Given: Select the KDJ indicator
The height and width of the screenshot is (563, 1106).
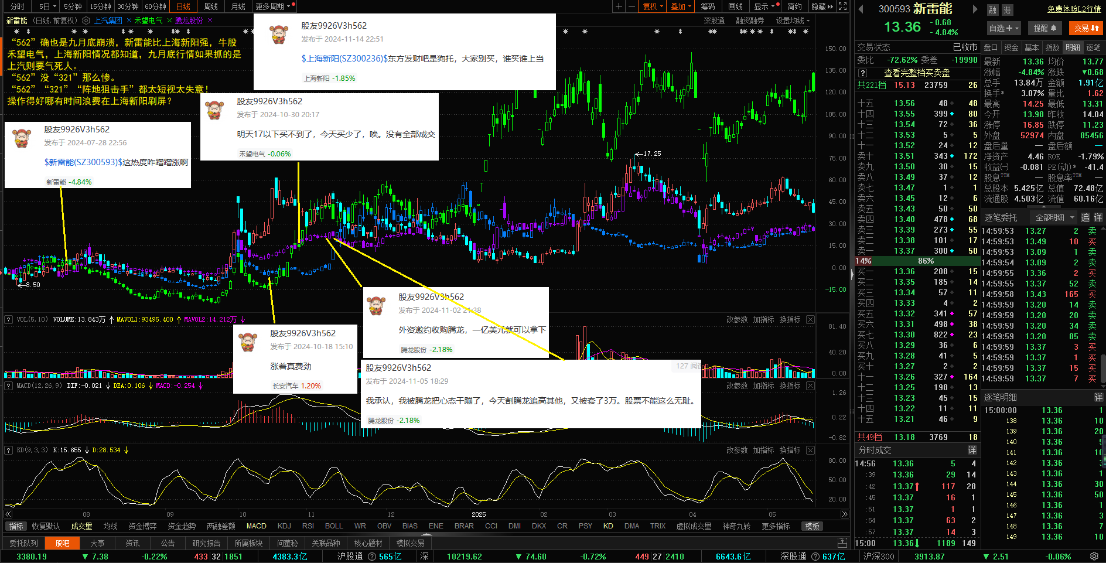Looking at the screenshot, I should point(284,526).
